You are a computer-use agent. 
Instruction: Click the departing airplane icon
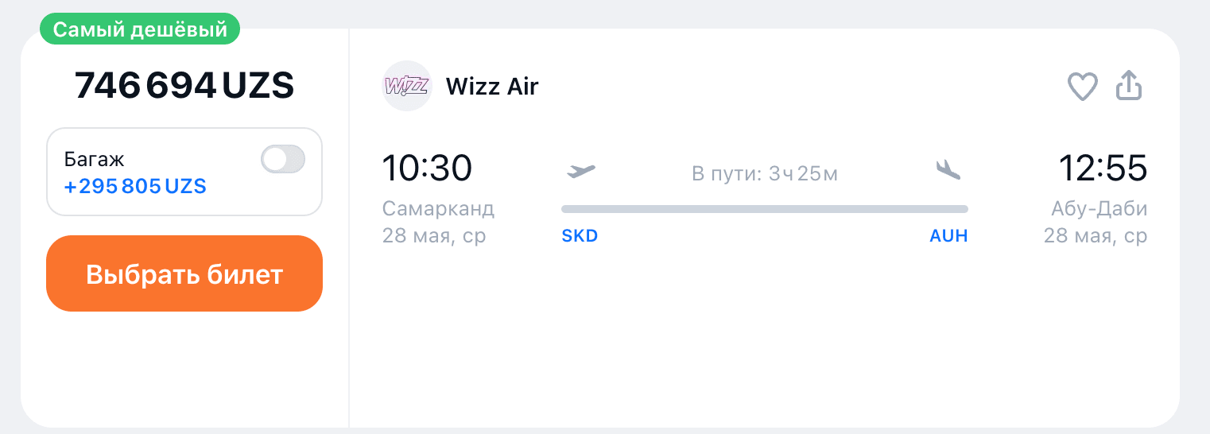(581, 170)
